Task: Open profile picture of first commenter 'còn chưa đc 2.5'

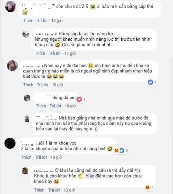Action: tap(11, 7)
